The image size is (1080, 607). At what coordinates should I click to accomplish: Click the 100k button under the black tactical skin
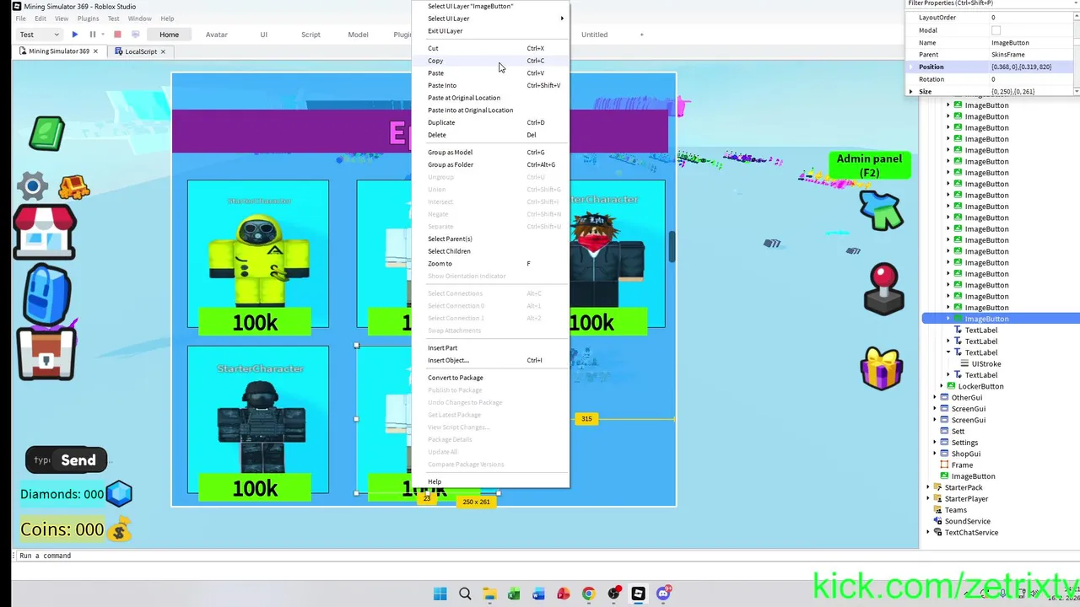pos(255,488)
